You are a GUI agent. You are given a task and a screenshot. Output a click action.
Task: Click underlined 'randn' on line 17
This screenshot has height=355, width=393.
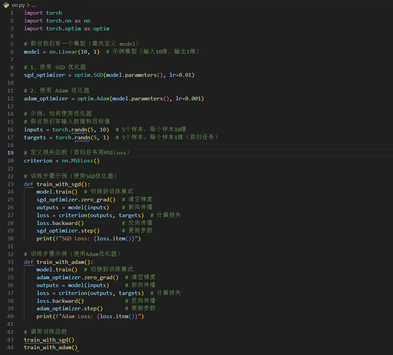point(82,137)
